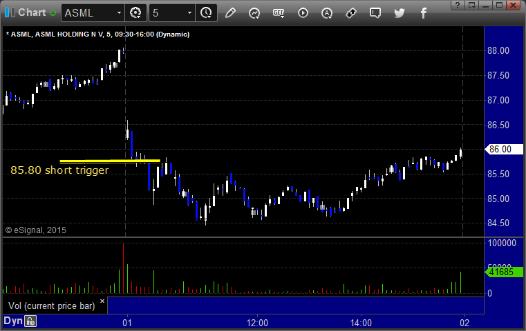526x331 pixels.
Task: Click the 41685 volume value marker
Action: (504, 272)
